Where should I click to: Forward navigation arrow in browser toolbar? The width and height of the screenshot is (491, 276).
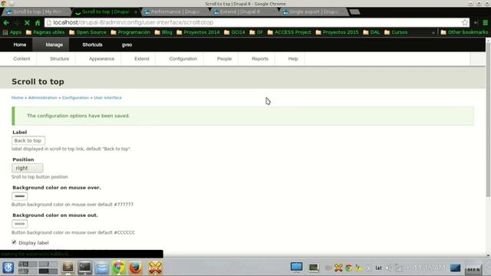[x=17, y=22]
